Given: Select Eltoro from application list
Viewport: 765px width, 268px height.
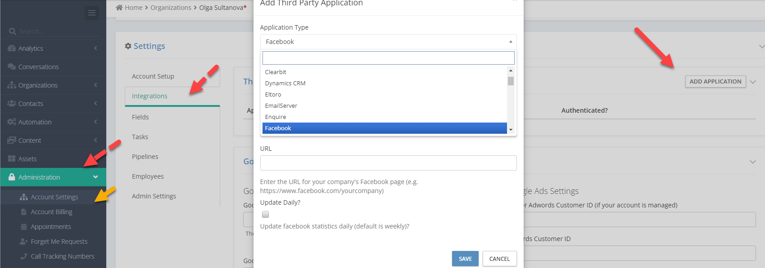Looking at the screenshot, I should point(385,94).
